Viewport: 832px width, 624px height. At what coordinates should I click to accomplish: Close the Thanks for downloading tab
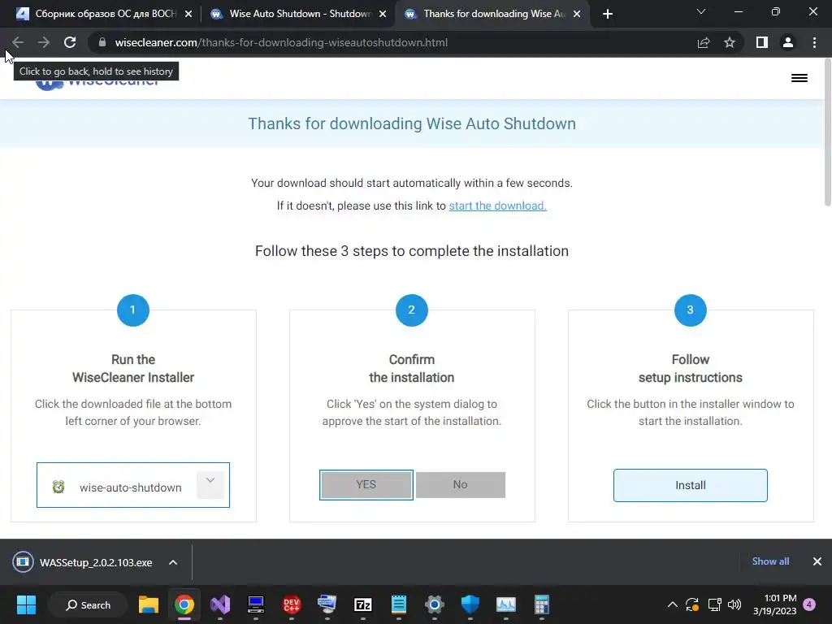click(x=578, y=14)
